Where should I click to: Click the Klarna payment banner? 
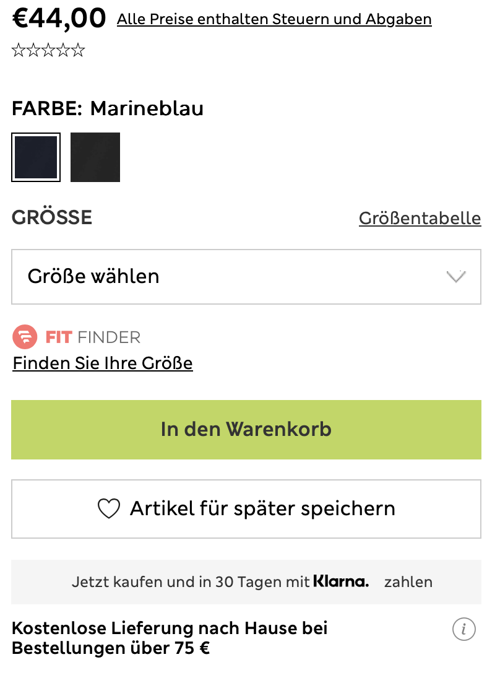coord(246,581)
